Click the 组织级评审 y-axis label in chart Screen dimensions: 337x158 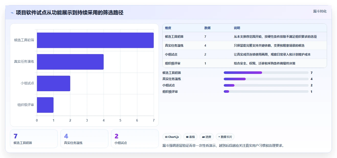[x=26, y=105]
